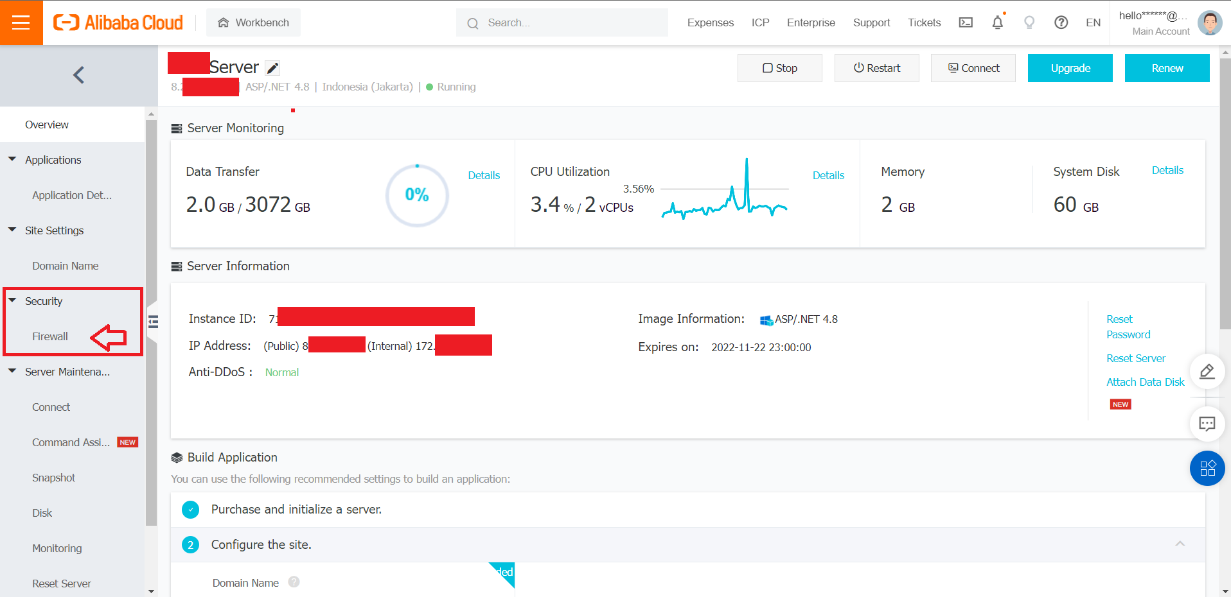The image size is (1231, 597).
Task: Stop the server
Action: pyautogui.click(x=779, y=68)
